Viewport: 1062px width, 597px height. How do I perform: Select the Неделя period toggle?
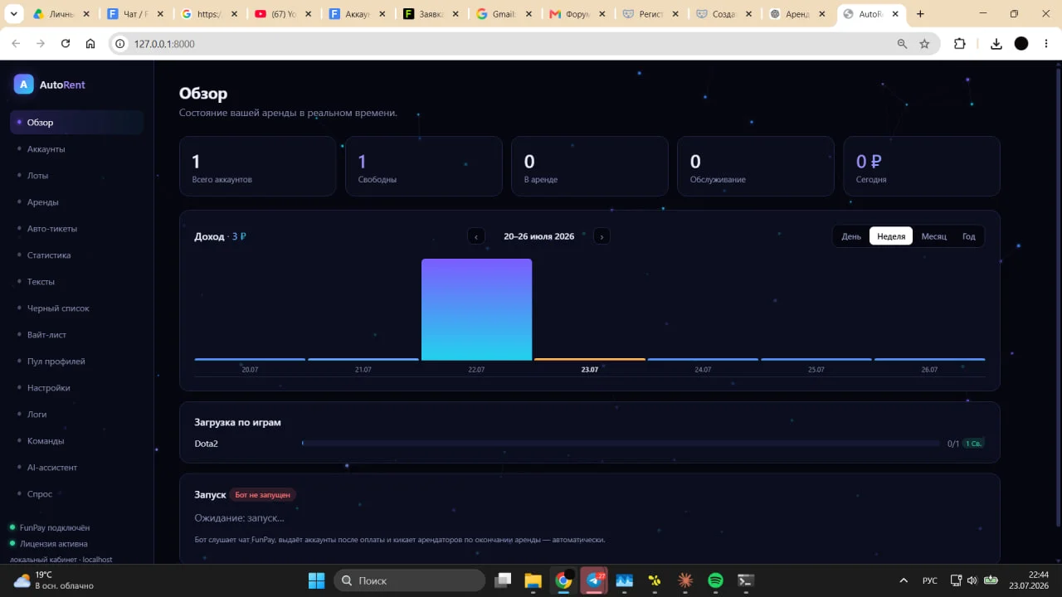pos(891,236)
